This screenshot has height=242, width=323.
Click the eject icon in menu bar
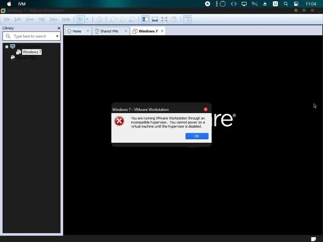coord(265,4)
